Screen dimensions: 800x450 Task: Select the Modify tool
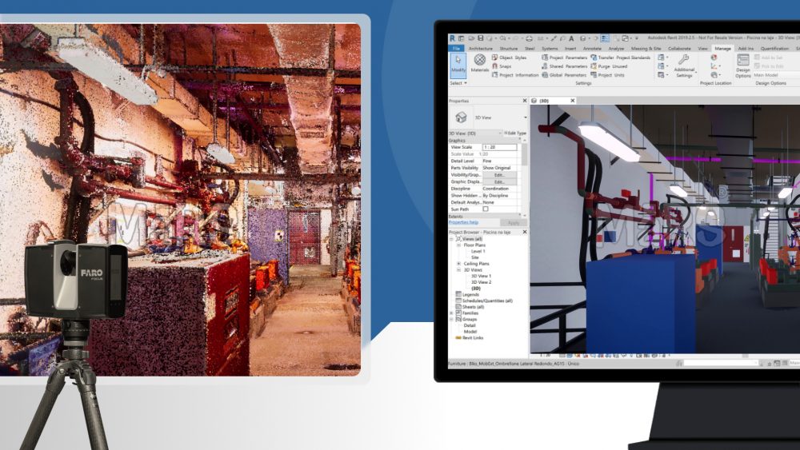[x=458, y=64]
